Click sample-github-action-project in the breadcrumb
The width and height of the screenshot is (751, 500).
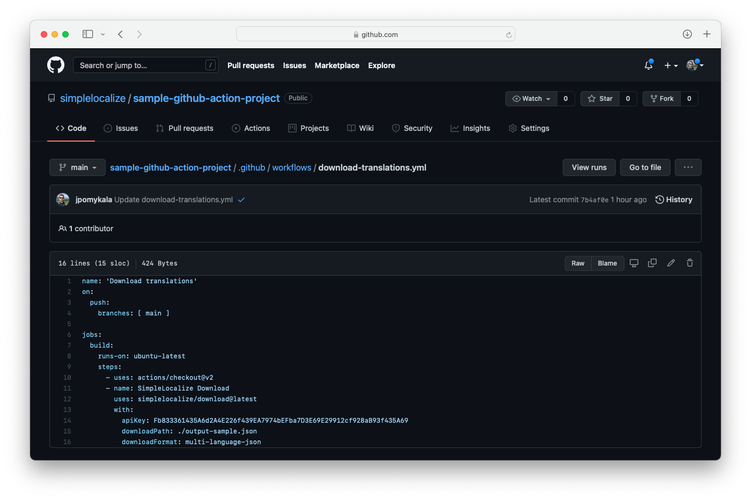pyautogui.click(x=171, y=167)
